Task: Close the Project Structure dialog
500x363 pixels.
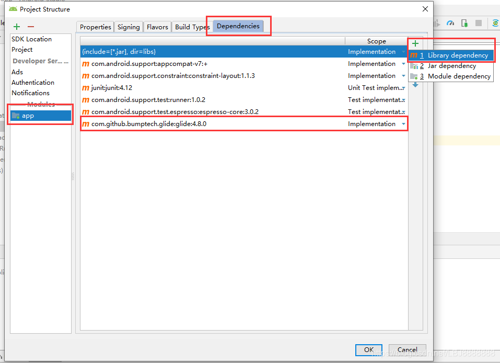Action: tap(425, 9)
